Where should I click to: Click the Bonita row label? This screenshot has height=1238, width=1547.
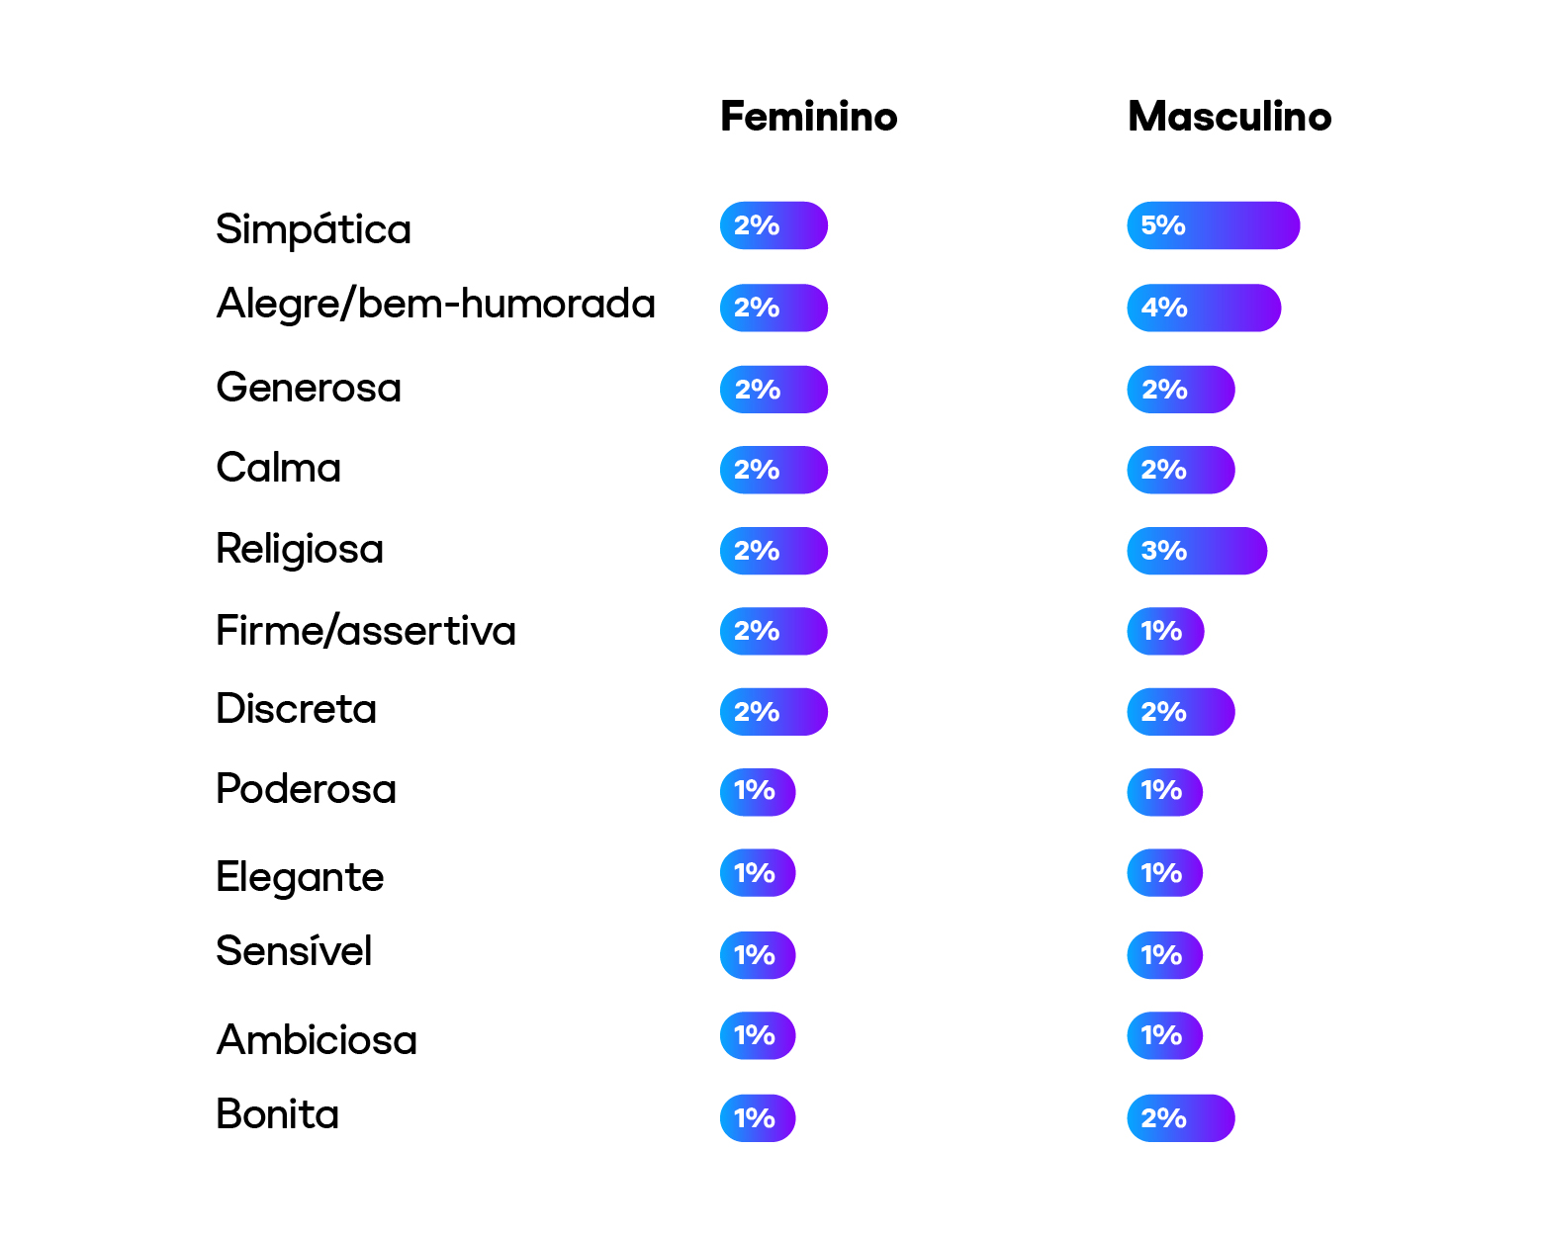277,1114
